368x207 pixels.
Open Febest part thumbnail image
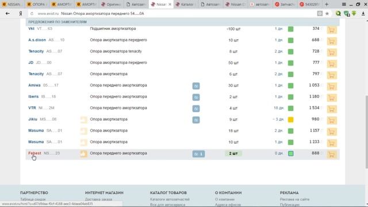coord(83,154)
